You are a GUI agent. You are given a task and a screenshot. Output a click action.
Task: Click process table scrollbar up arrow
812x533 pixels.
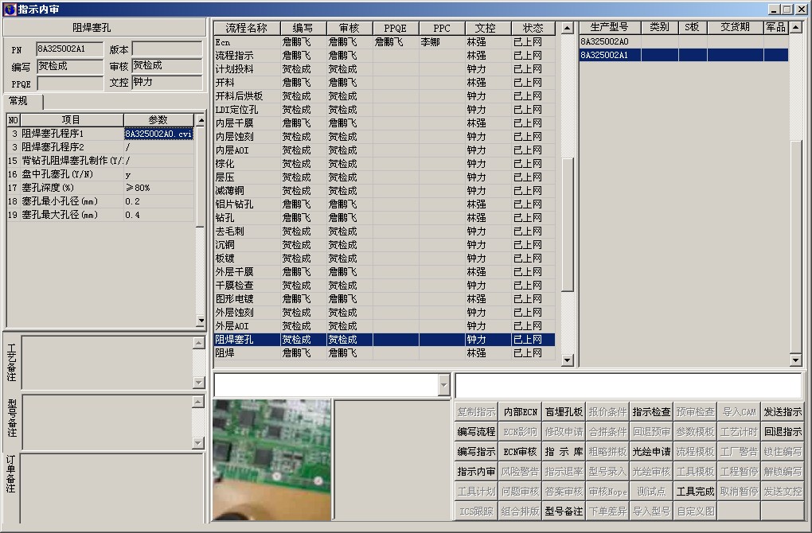click(568, 28)
